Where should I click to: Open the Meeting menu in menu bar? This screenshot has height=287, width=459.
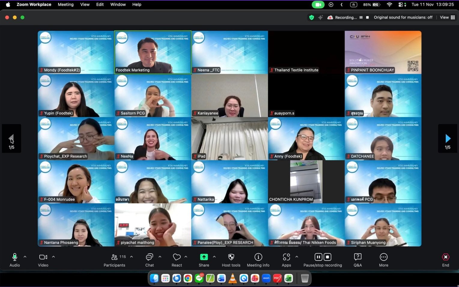coord(65,5)
